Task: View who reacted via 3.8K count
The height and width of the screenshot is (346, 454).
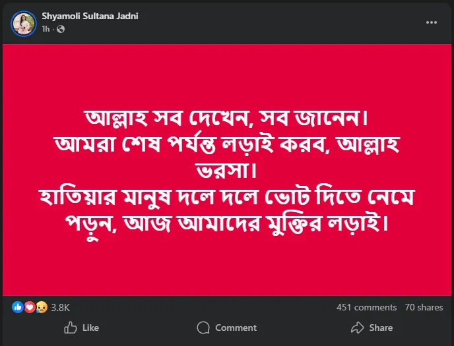Action: click(x=60, y=307)
